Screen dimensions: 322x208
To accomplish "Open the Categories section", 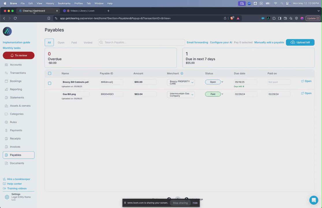I will 17,114.
